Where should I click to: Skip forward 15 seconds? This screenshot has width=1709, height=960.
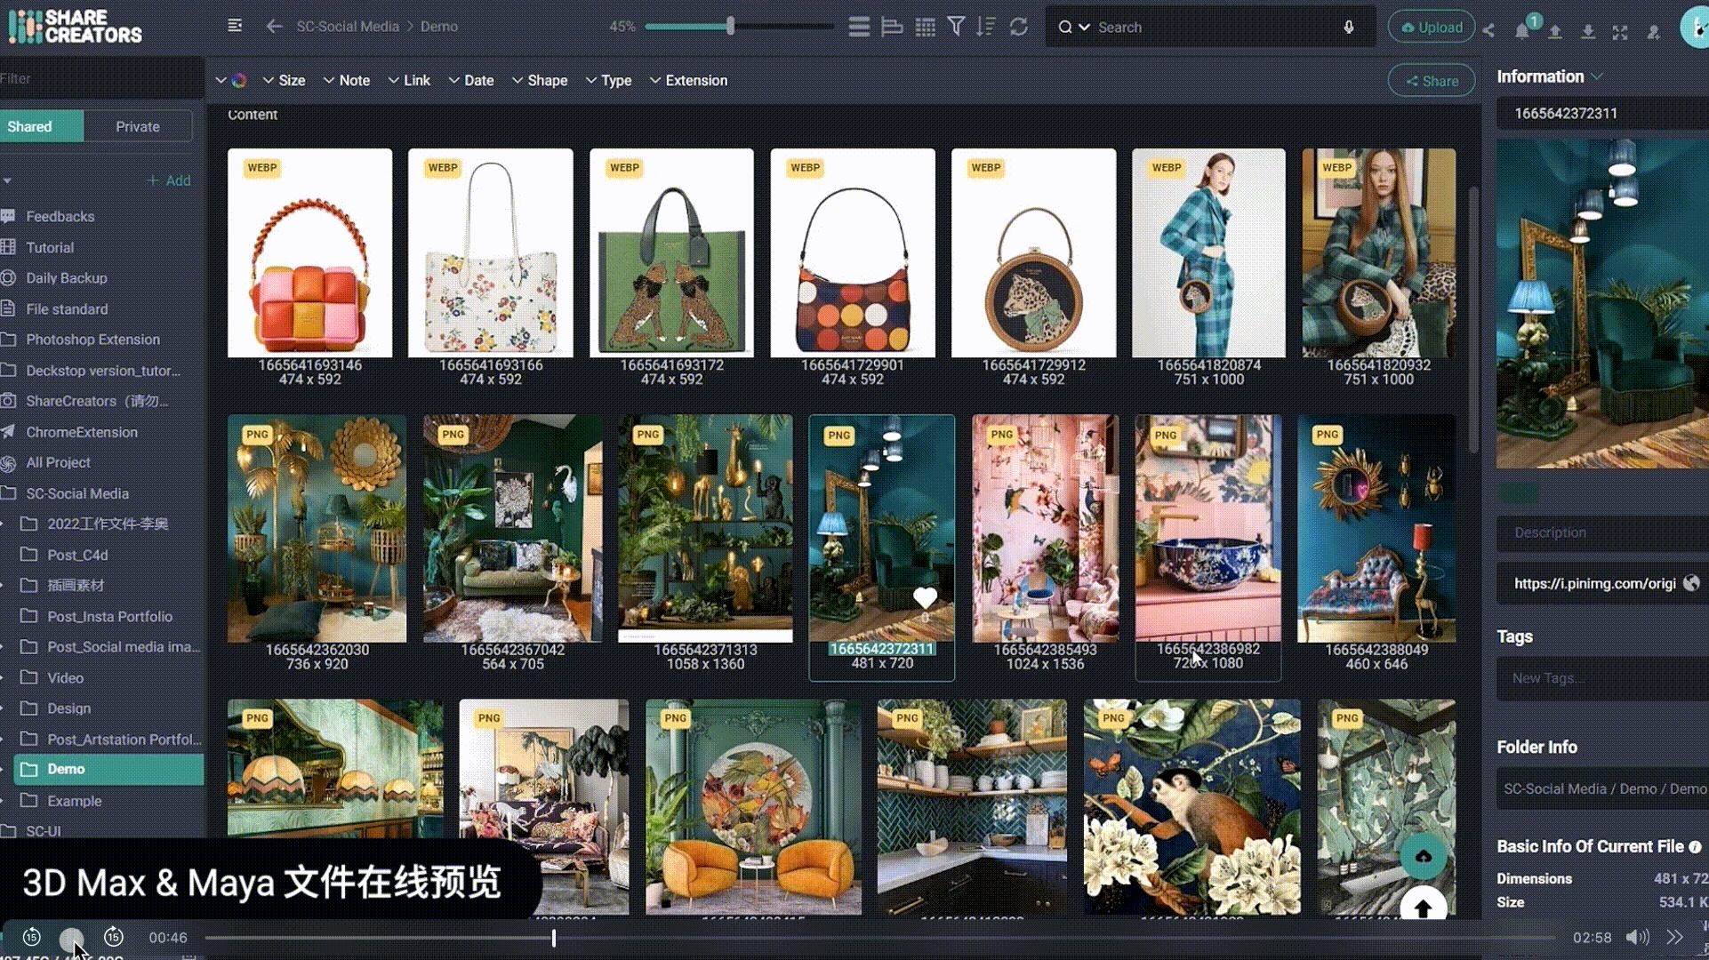pyautogui.click(x=114, y=937)
